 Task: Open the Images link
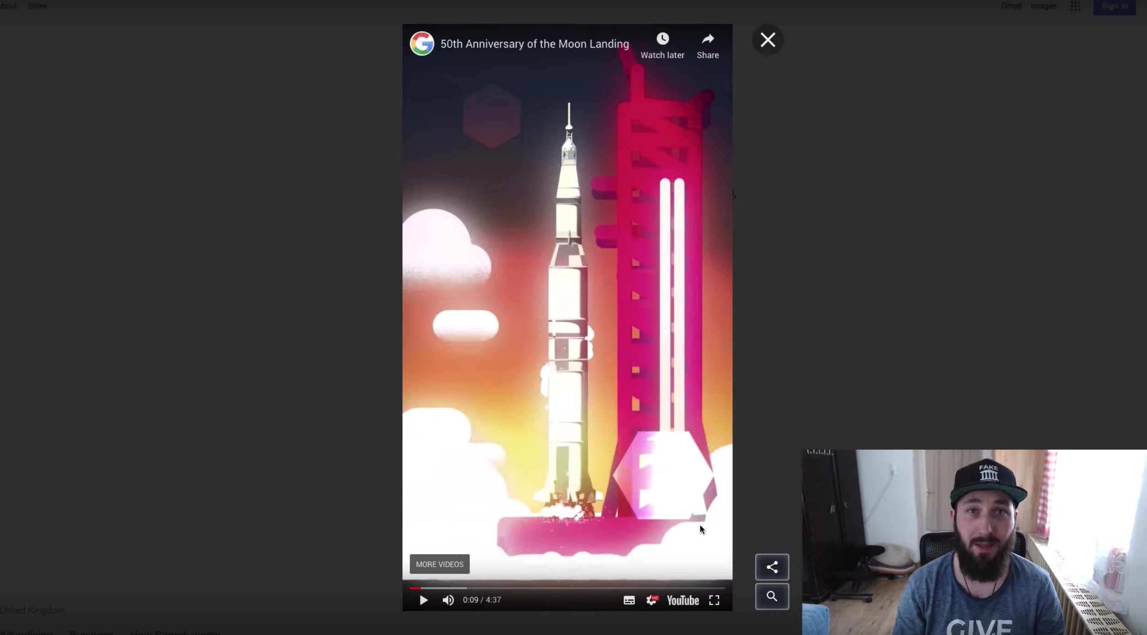click(x=1043, y=6)
